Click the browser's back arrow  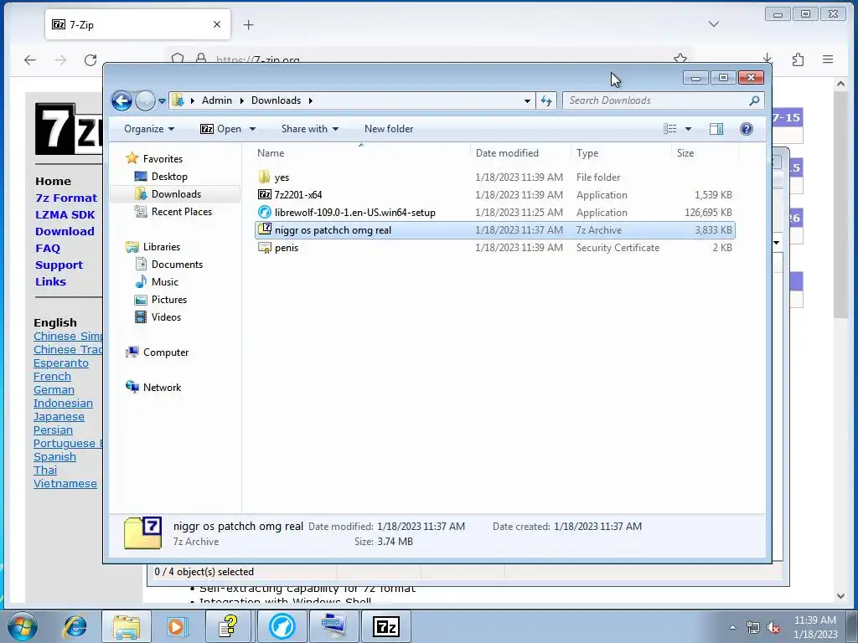coord(30,60)
